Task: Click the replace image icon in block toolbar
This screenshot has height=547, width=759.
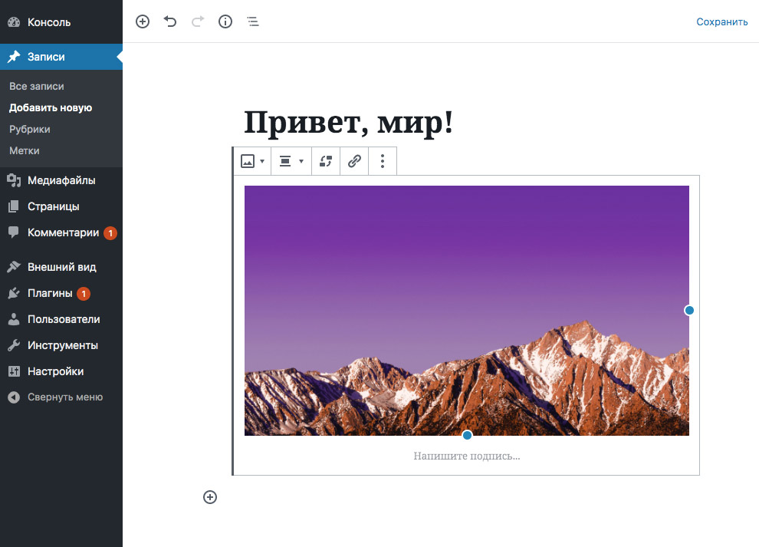Action: pos(326,161)
